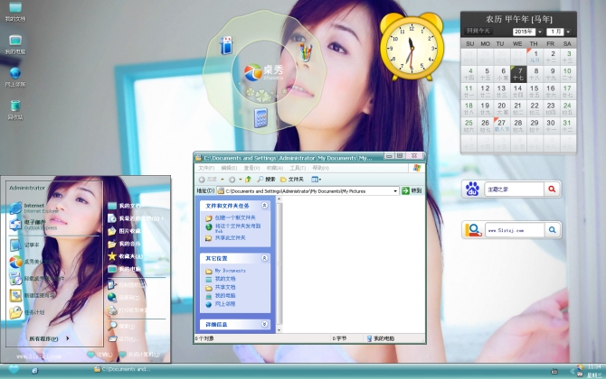Collapse the 其它位置 panel
This screenshot has height=379, width=606.
point(264,258)
